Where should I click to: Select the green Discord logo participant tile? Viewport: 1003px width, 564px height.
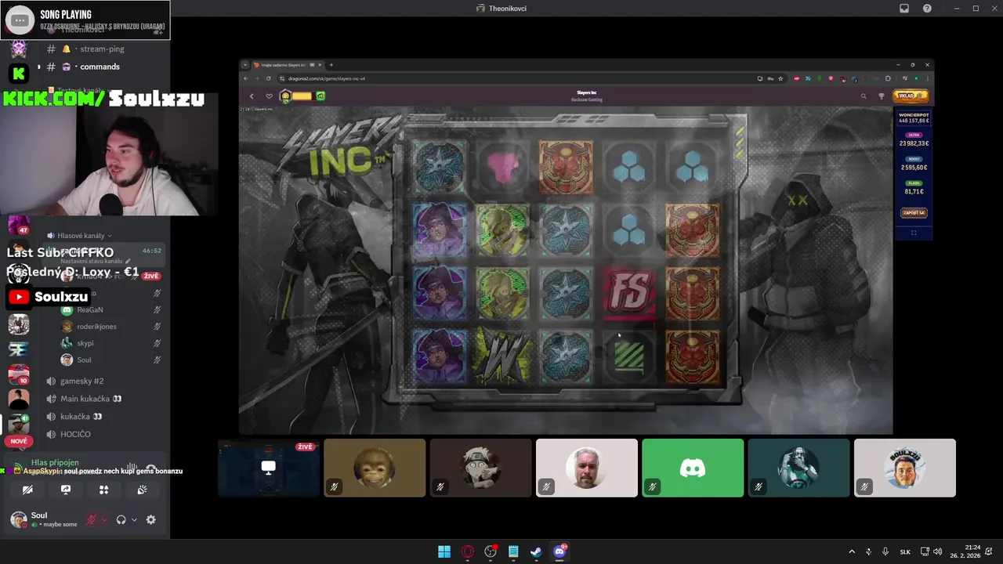693,468
